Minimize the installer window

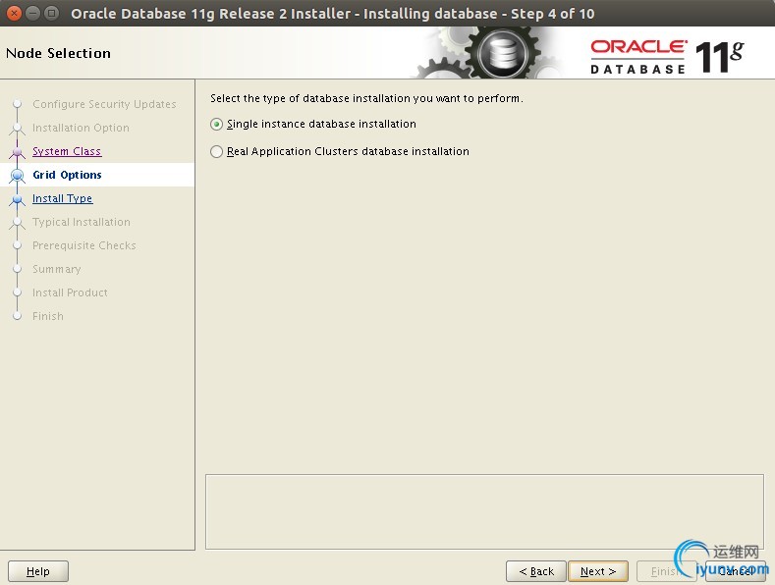pos(32,14)
